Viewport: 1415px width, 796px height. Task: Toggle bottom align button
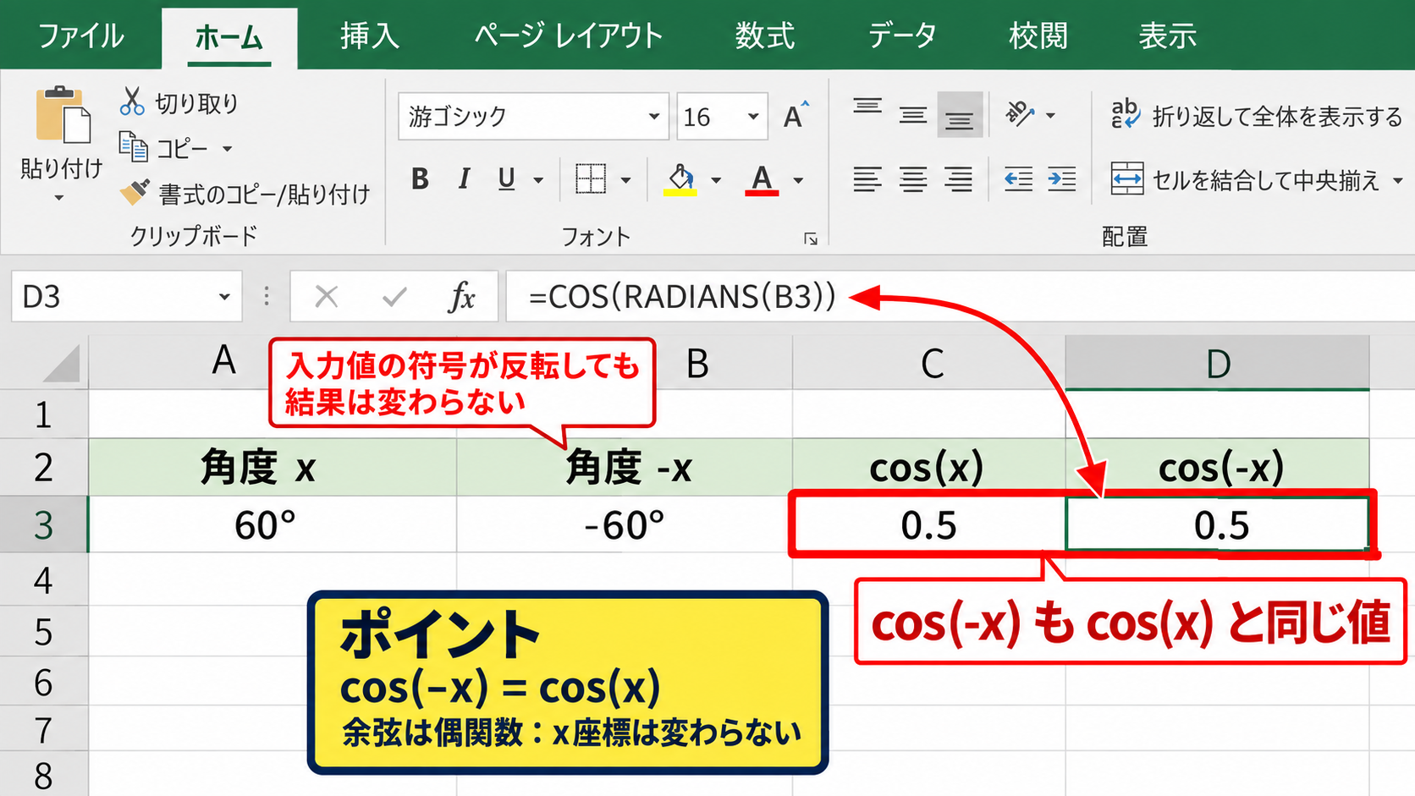[x=960, y=114]
